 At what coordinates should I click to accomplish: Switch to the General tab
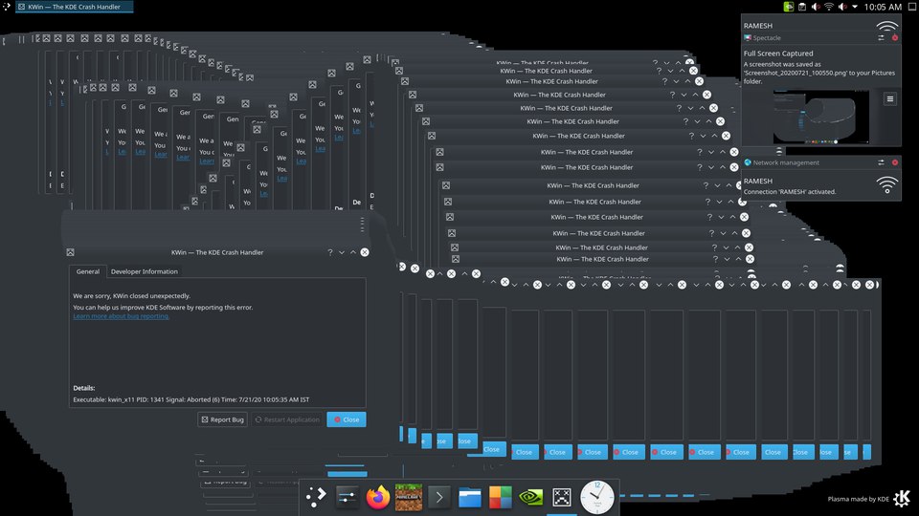[88, 271]
